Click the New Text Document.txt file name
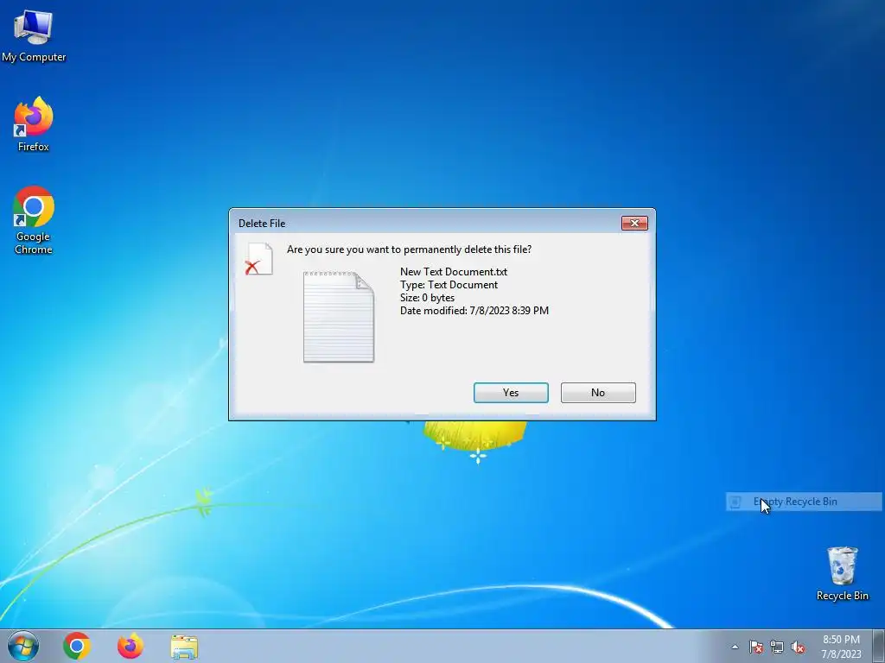The image size is (885, 663). click(x=453, y=272)
